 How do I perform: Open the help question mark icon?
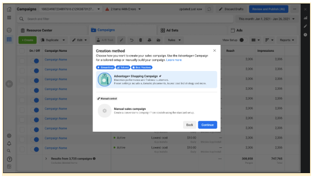pos(9,159)
